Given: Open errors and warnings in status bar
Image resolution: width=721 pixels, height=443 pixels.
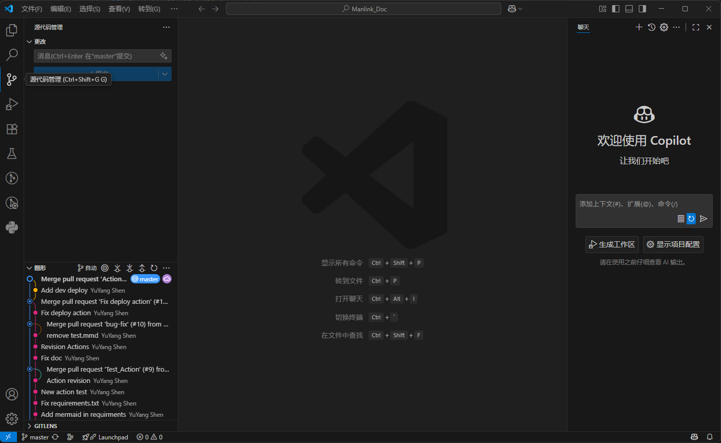Looking at the screenshot, I should pos(149,437).
